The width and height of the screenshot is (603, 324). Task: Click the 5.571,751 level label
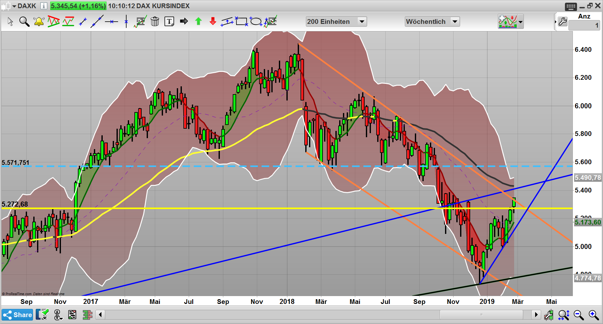click(15, 163)
